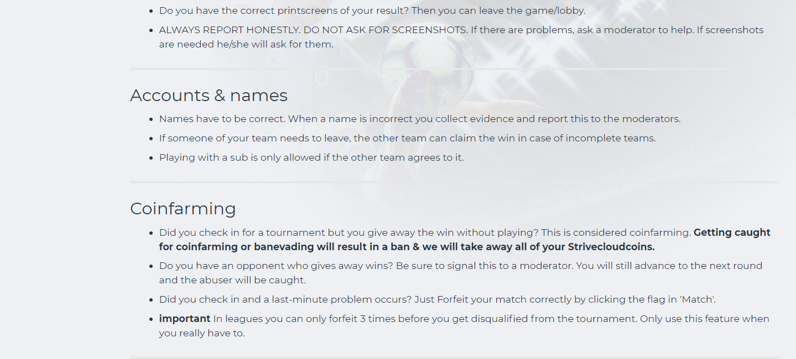This screenshot has height=359, width=796.
Task: Click the bullet about opponent giving away wins
Action: tap(460, 266)
